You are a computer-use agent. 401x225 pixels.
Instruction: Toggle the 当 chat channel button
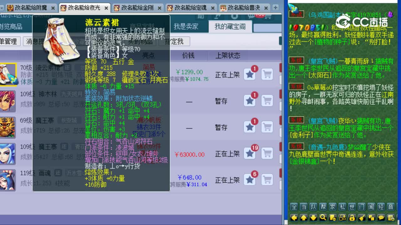point(304,207)
